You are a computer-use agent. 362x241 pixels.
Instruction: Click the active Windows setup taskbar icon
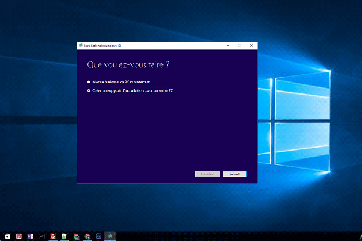tap(110, 236)
